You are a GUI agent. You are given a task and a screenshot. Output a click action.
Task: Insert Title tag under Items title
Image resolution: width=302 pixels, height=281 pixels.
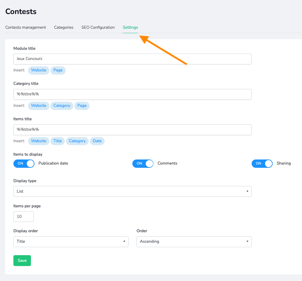pos(58,141)
